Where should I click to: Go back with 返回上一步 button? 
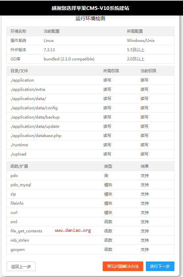[x=21, y=266]
